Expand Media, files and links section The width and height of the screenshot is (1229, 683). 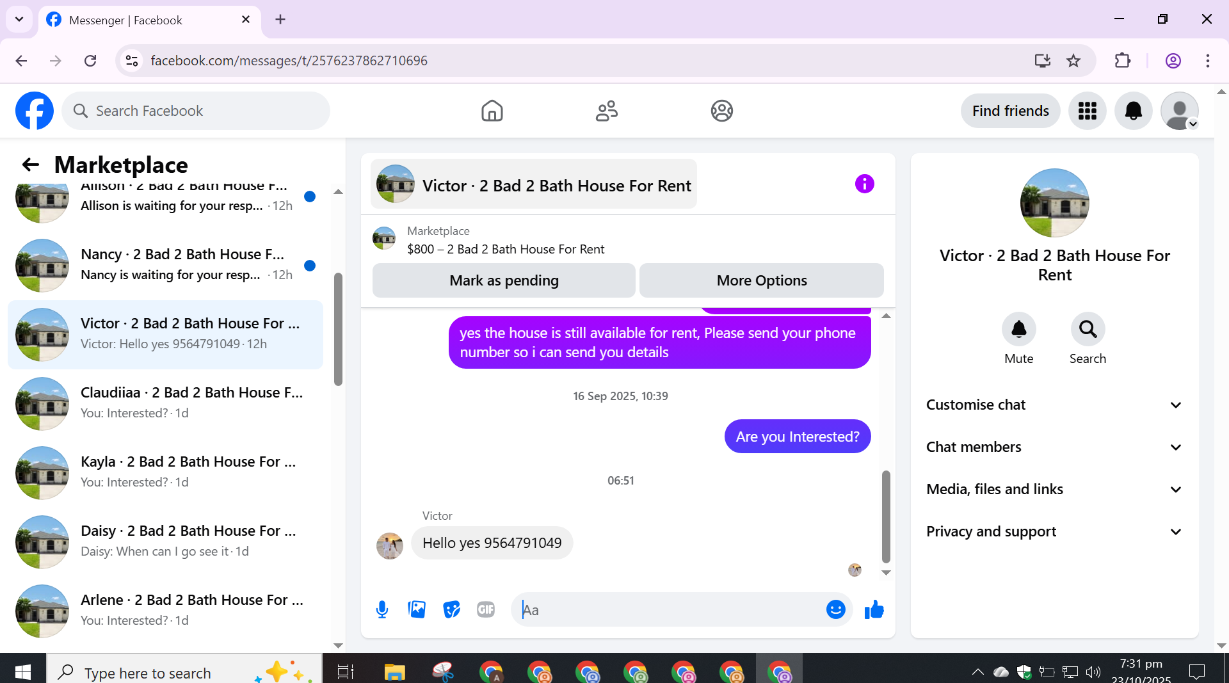pos(1054,489)
